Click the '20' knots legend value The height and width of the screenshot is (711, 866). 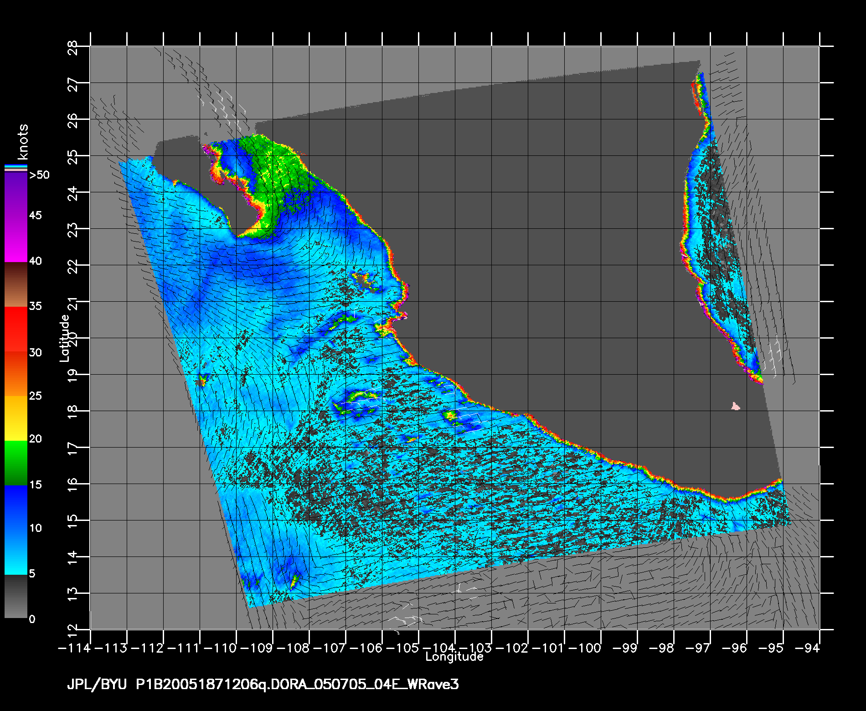pyautogui.click(x=36, y=439)
